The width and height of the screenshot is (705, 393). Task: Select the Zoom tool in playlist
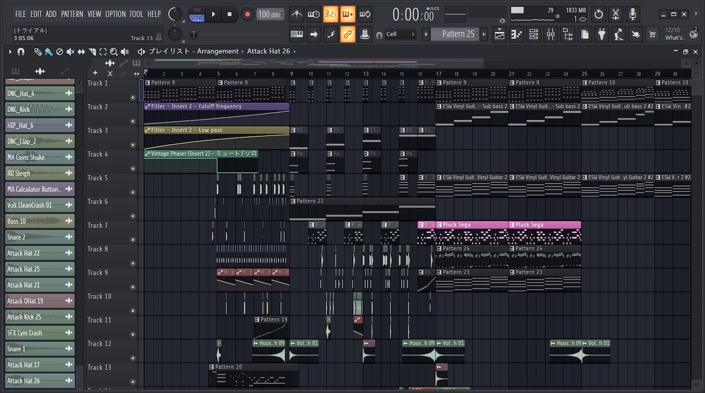[x=114, y=51]
